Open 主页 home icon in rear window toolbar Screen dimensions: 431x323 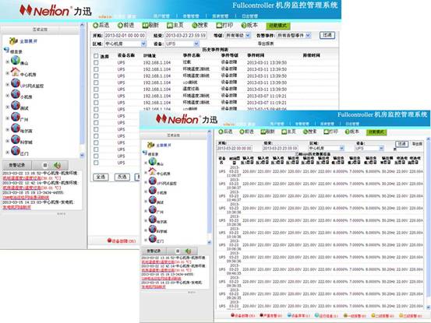170,26
